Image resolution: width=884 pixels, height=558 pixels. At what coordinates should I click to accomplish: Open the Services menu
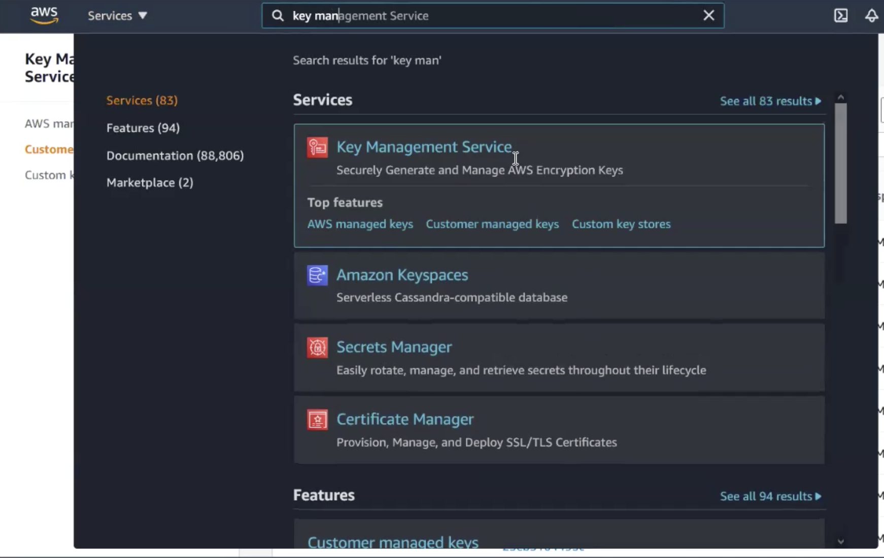coord(117,15)
